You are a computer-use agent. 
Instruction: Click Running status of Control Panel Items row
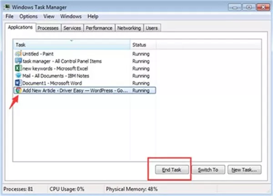point(141,61)
